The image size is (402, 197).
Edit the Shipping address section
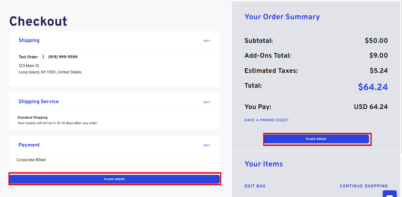pos(207,41)
